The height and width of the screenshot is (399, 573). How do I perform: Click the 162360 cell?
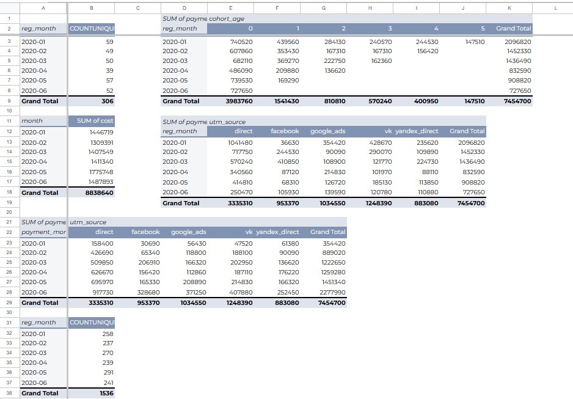tap(370, 60)
